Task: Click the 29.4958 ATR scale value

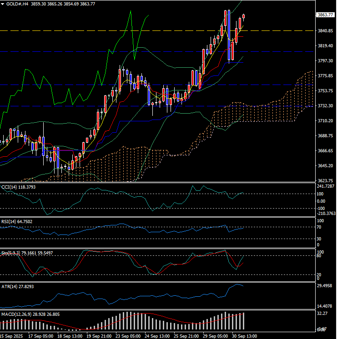Action: 326,286
